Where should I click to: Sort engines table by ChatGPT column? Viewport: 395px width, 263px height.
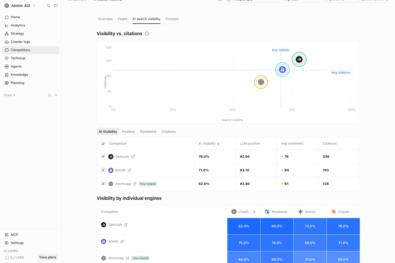244,212
